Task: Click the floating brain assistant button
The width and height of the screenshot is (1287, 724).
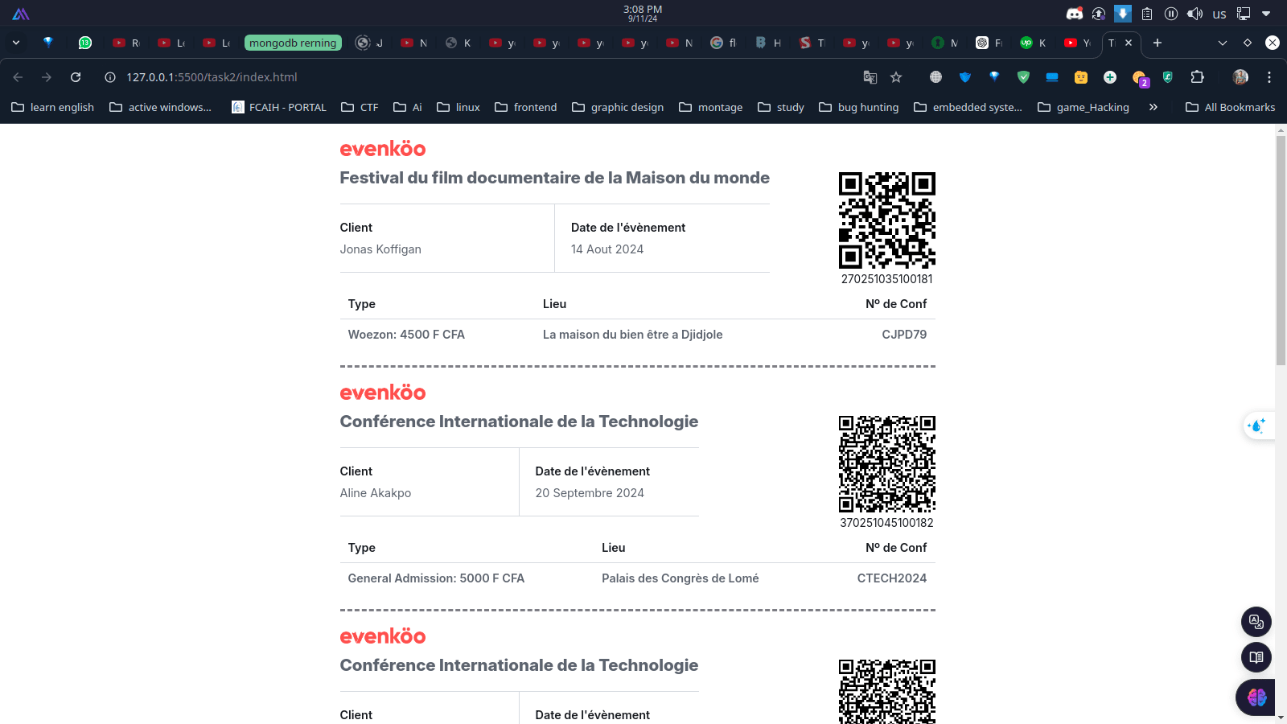Action: click(x=1256, y=697)
